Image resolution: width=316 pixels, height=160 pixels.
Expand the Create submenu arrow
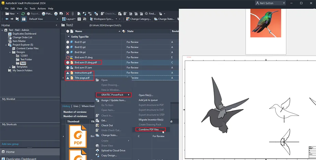click(x=129, y=141)
